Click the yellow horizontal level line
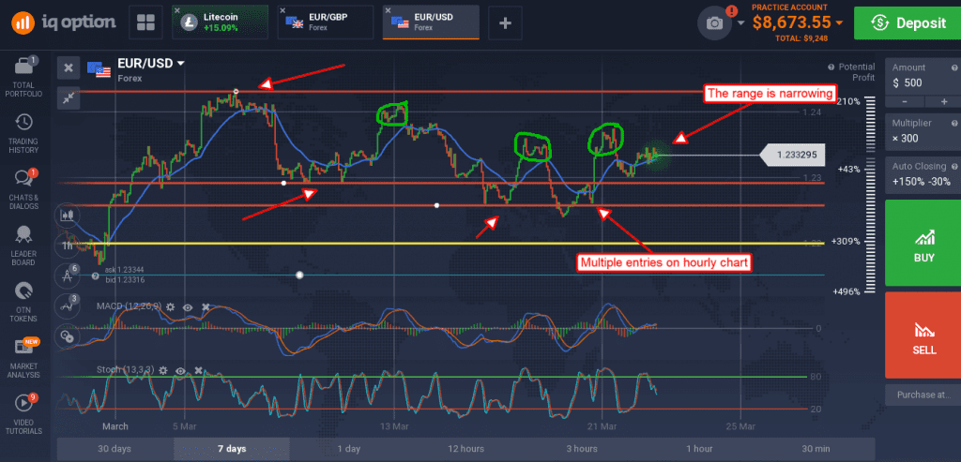961x462 pixels. point(441,244)
